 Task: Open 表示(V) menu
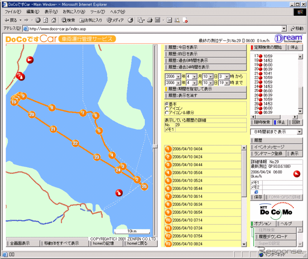click(51, 12)
